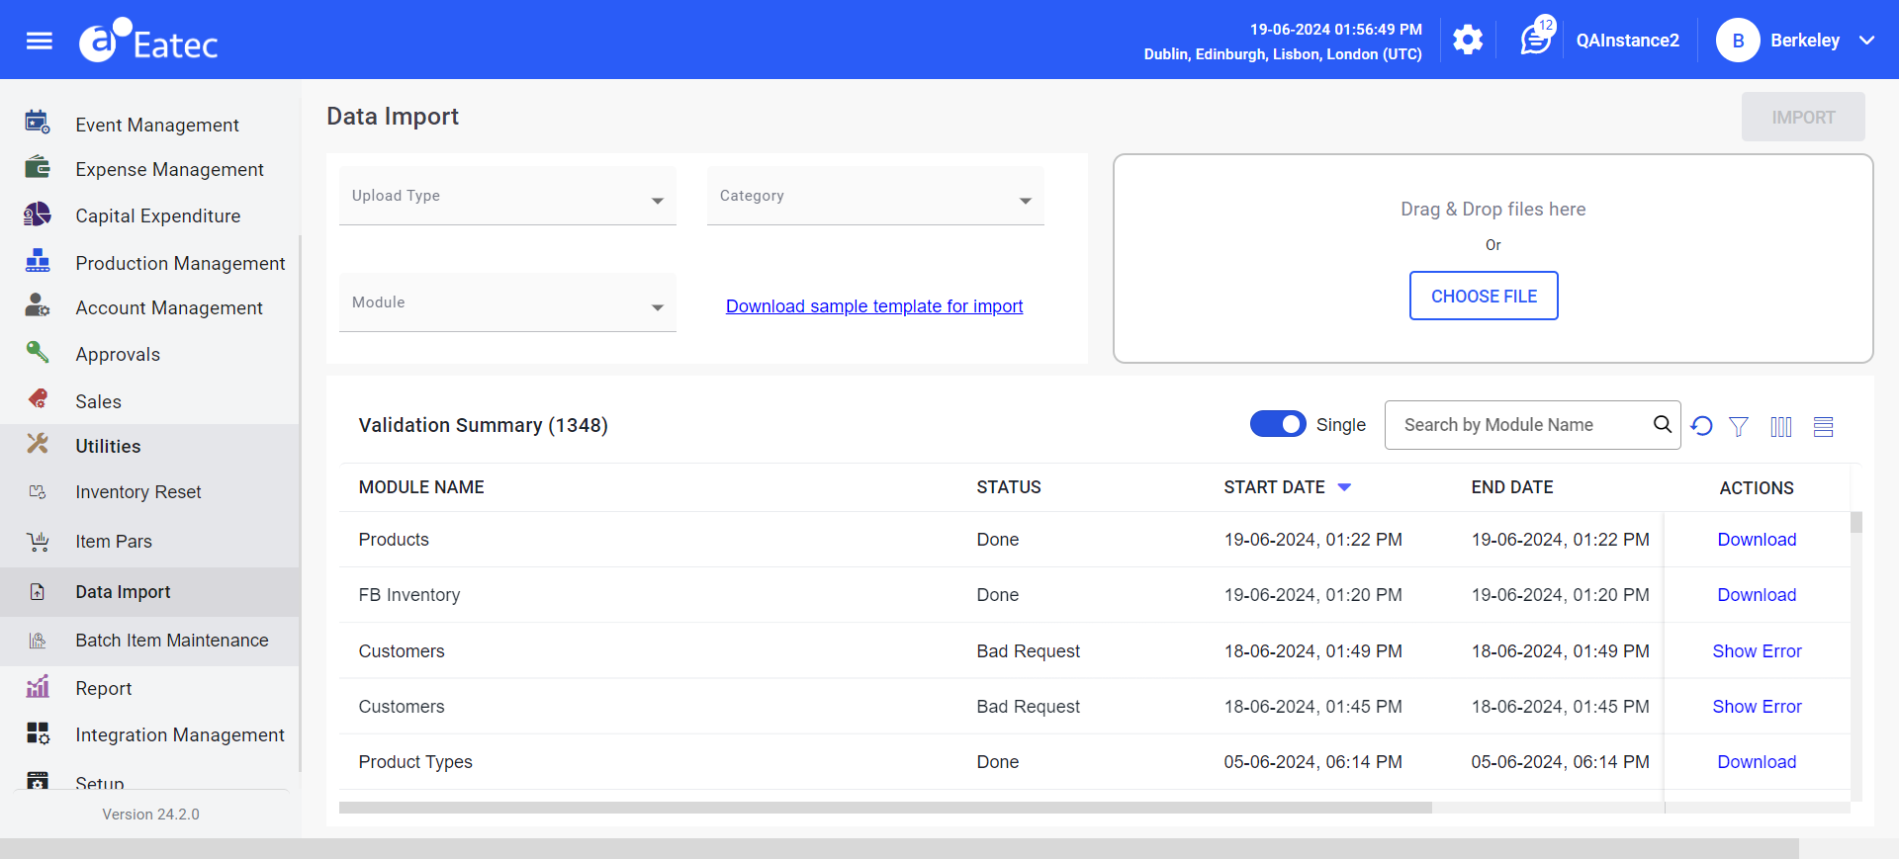Screen dimensions: 1899x859
Task: Go to Item Pars
Action: [x=114, y=541]
